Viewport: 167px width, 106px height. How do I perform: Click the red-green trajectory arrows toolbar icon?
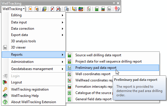pos(89,9)
